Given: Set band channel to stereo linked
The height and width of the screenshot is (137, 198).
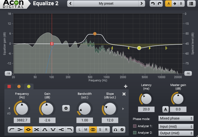Looking at the screenshot, I should click(93, 130).
